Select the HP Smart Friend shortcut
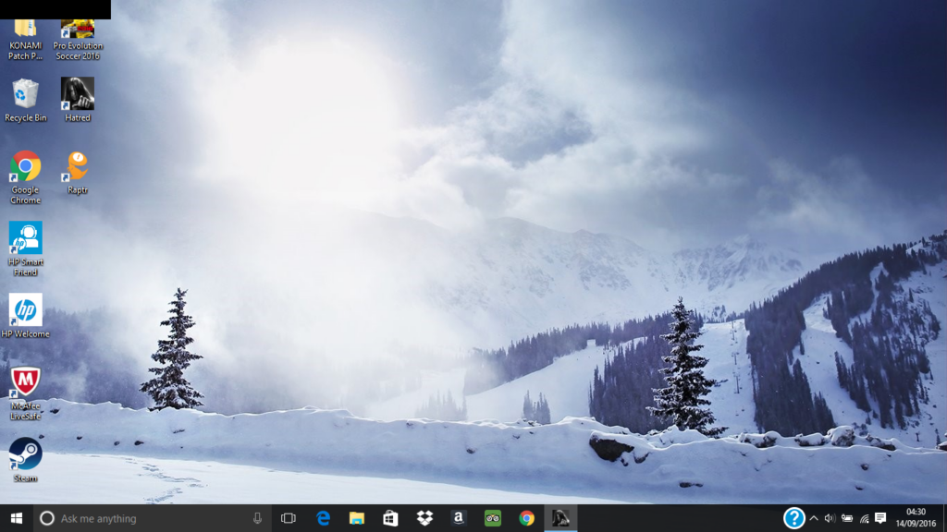947x532 pixels. pyautogui.click(x=25, y=238)
